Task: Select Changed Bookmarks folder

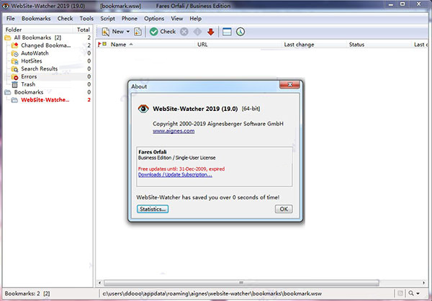Action: pos(48,45)
